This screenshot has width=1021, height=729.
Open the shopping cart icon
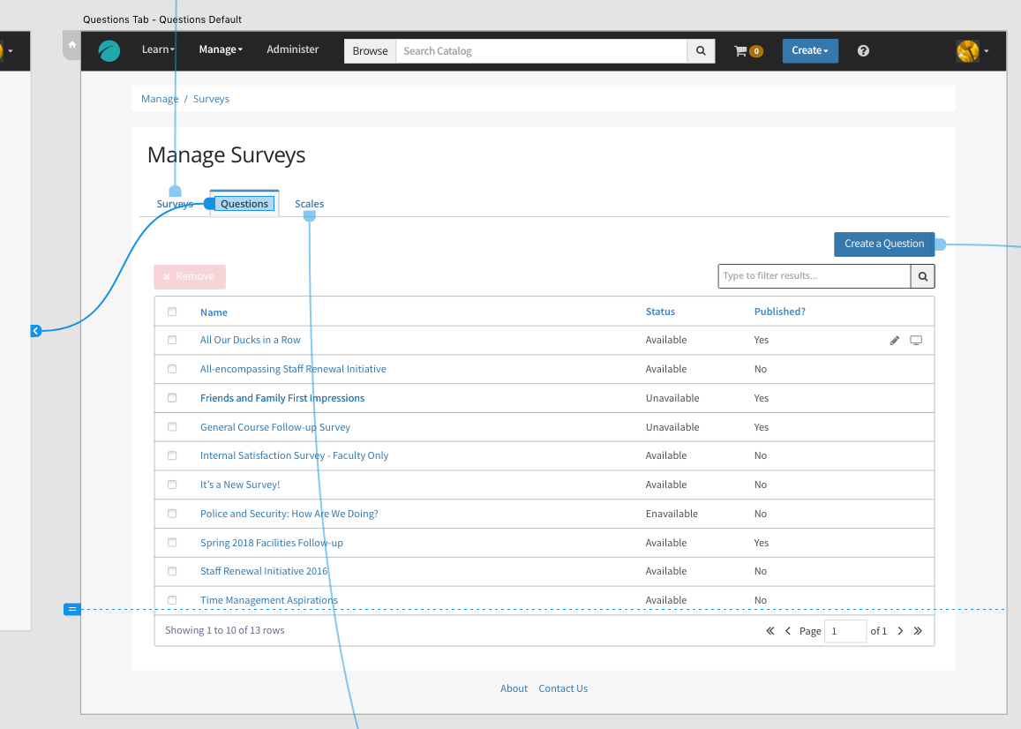click(x=740, y=51)
